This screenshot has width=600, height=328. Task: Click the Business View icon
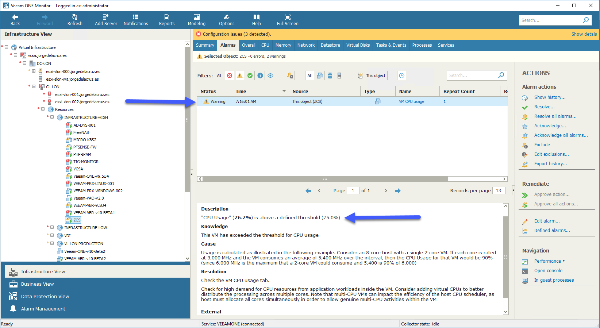click(x=13, y=284)
